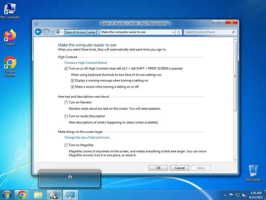Click the Cancel button
Screen dimensions: 266x200
click(180, 168)
